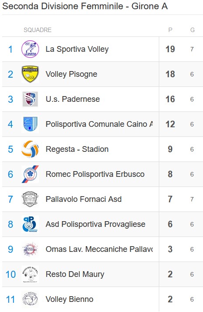Image resolution: width=203 pixels, height=312 pixels.
Task: Select the Regesta - Stadion team name
Action: (77, 149)
